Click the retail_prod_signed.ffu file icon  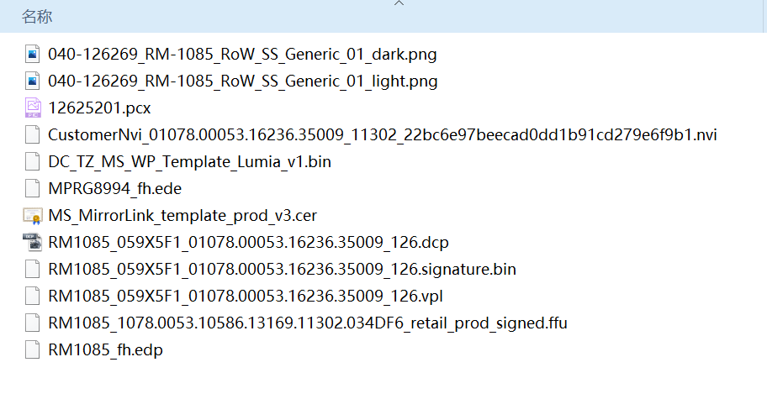coord(33,323)
